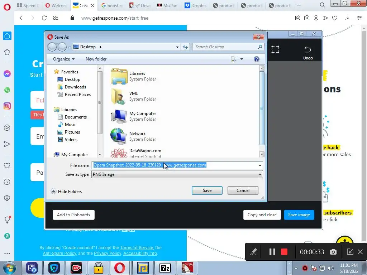
Task: Switch to MixPad tab
Action: 167,5
